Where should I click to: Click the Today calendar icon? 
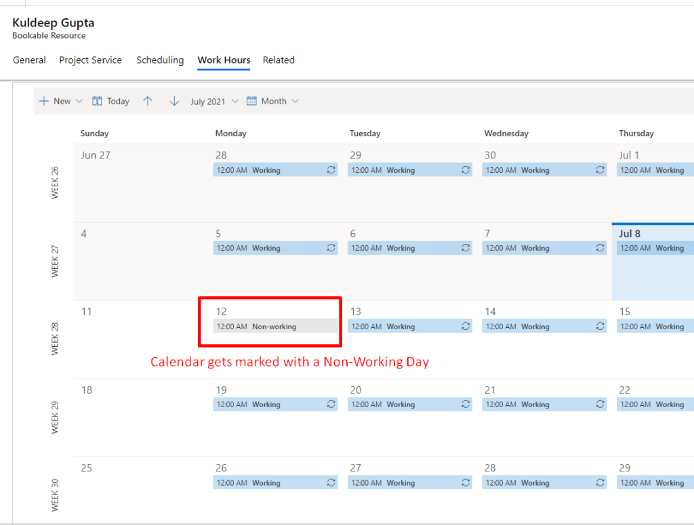(97, 101)
